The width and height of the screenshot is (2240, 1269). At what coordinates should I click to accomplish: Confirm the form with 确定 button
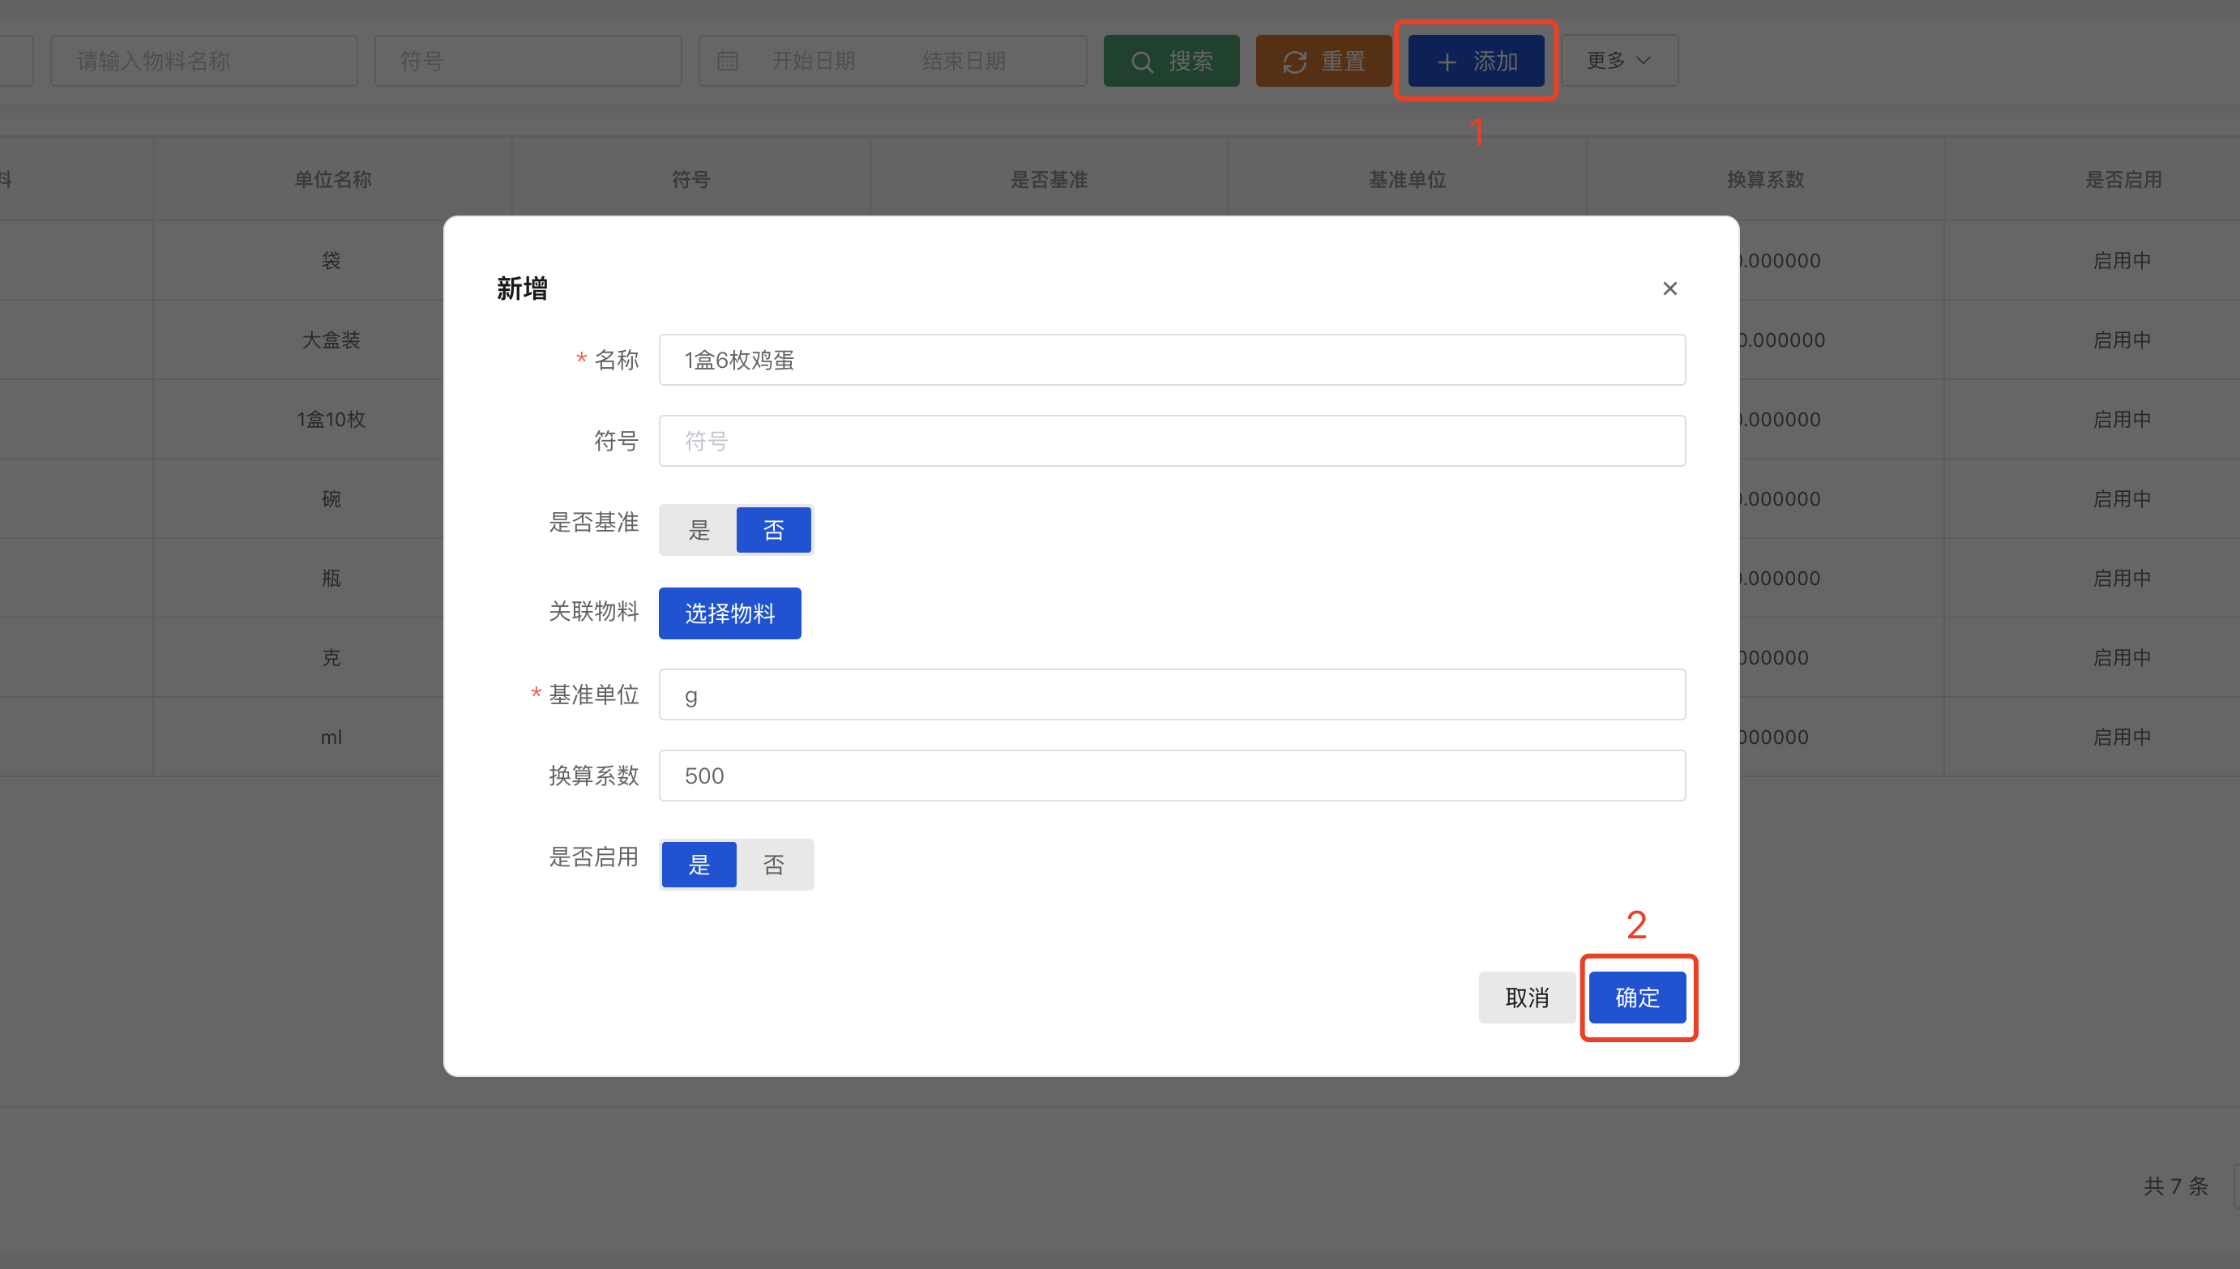coord(1637,997)
